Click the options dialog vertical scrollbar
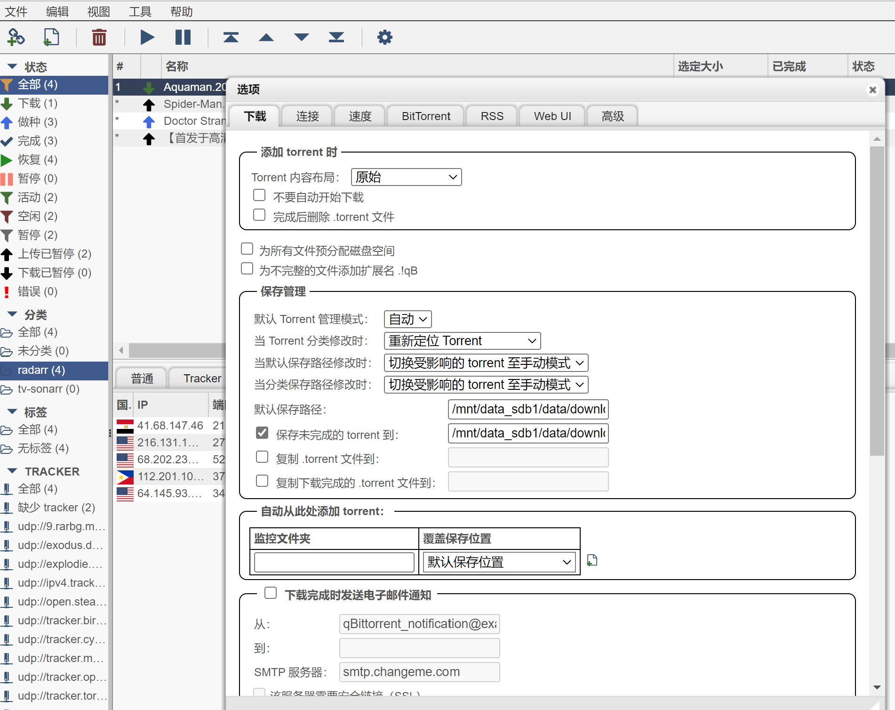The image size is (895, 710). point(877,300)
